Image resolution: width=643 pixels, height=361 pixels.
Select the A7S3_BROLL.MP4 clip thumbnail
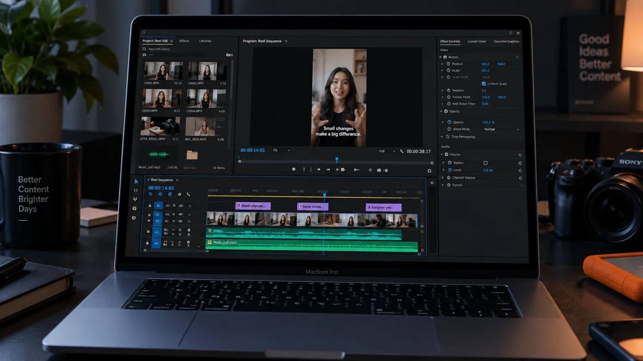point(160,126)
